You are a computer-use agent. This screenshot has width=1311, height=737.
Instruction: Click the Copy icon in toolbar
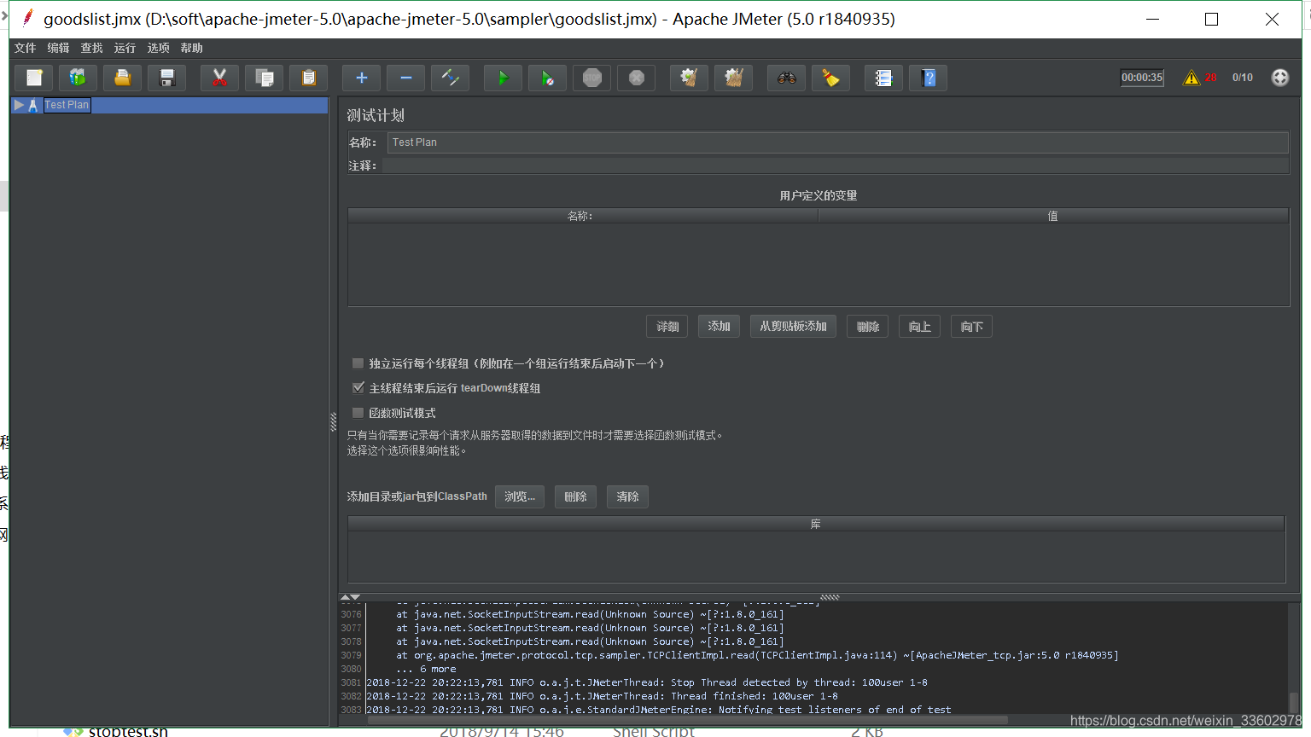pos(264,78)
